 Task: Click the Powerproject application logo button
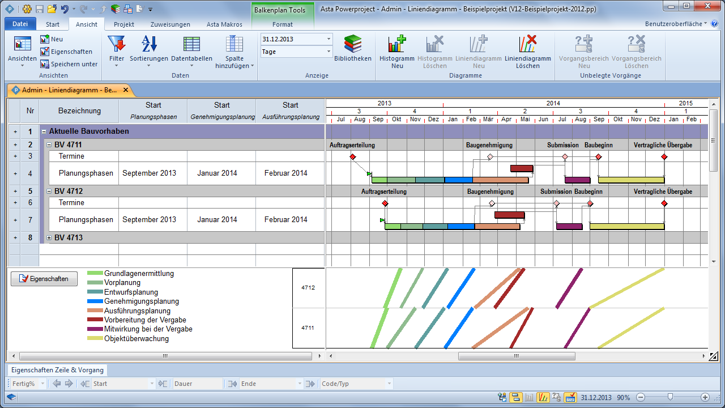(10, 8)
